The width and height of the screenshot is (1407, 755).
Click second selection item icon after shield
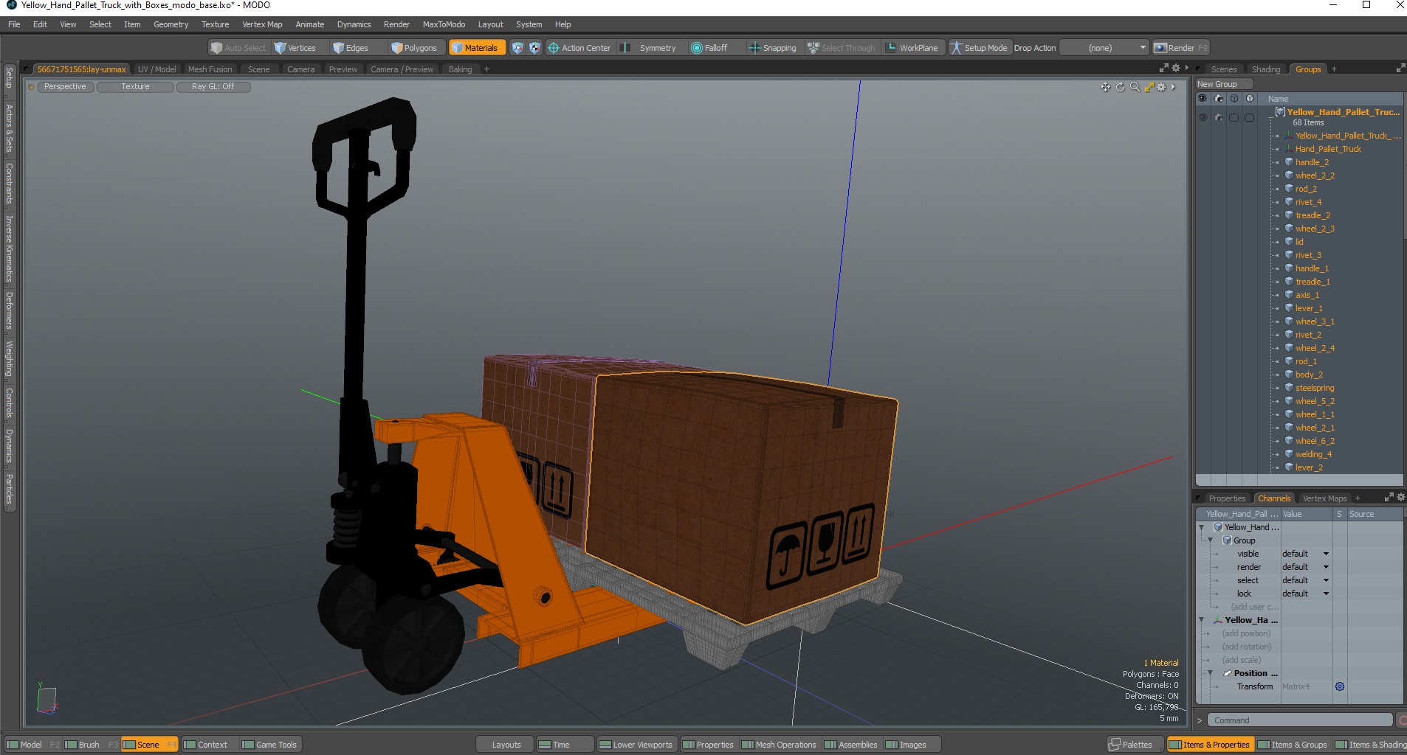click(534, 48)
